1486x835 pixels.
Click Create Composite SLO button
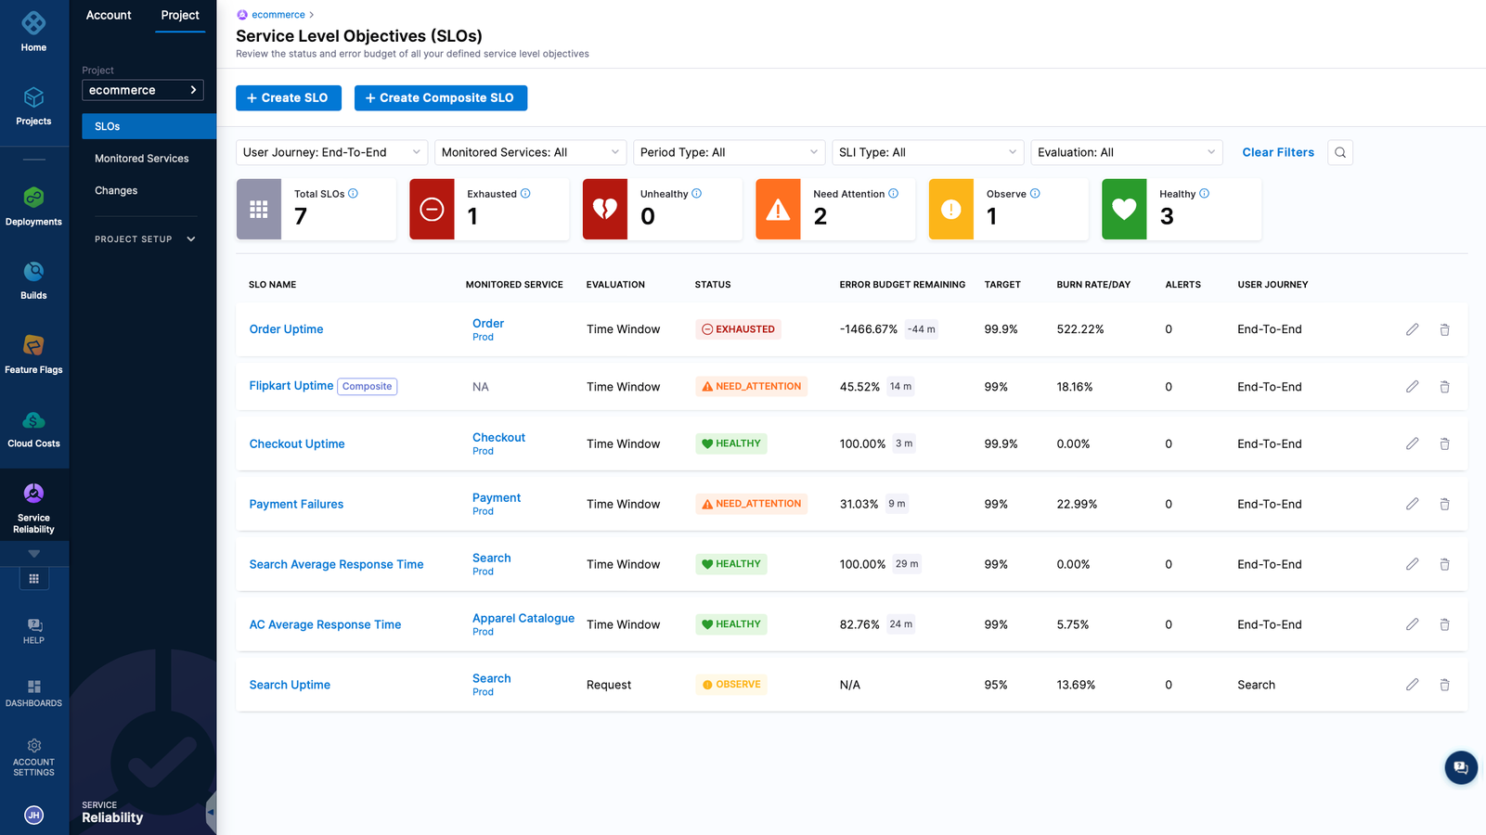[441, 97]
